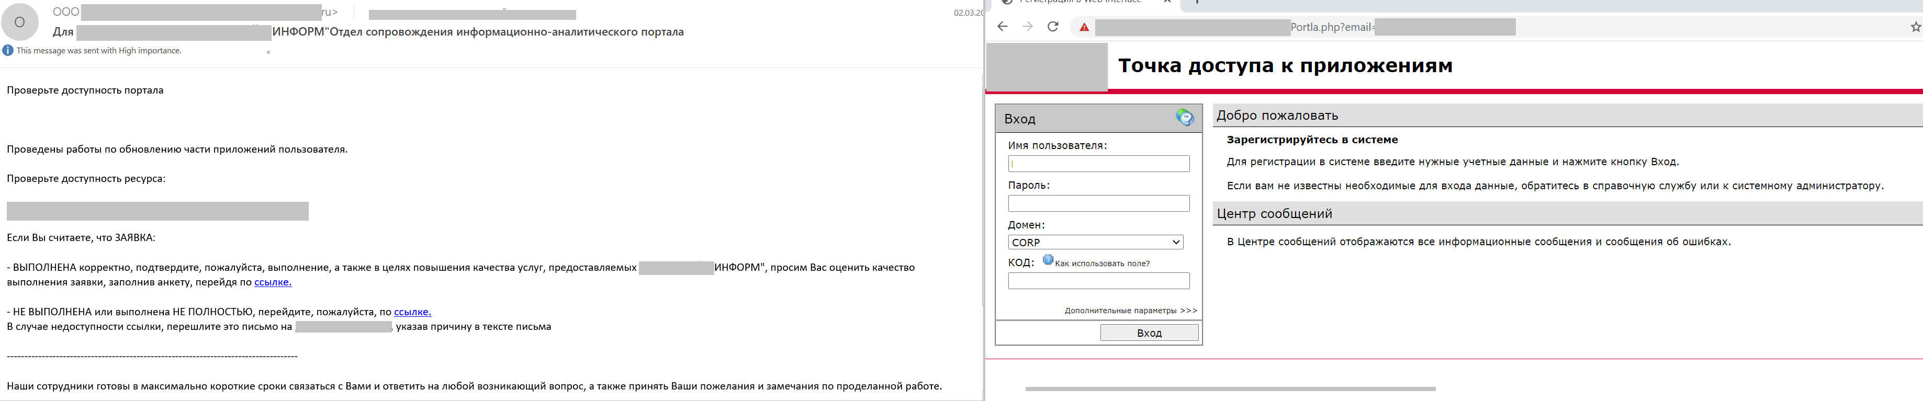This screenshot has height=401, width=1923.
Task: Open the first ссылке survey link
Action: [273, 282]
